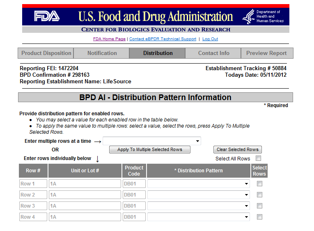Expand Row 1 Distribution Pattern dropdown

tap(199, 184)
